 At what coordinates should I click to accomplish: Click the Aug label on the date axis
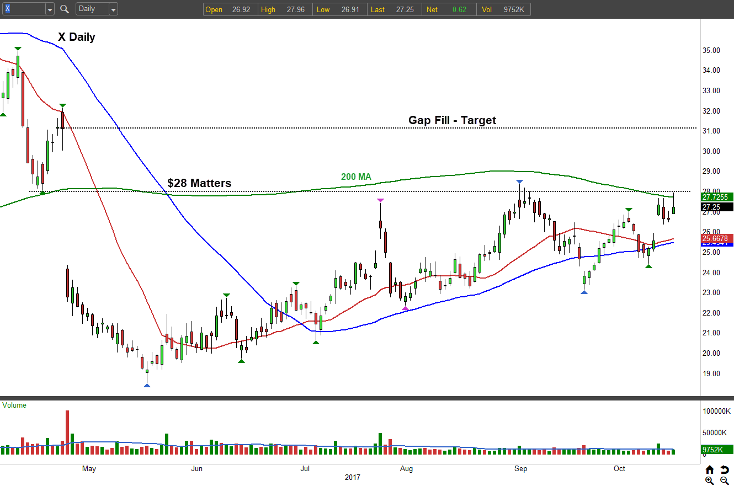(406, 469)
